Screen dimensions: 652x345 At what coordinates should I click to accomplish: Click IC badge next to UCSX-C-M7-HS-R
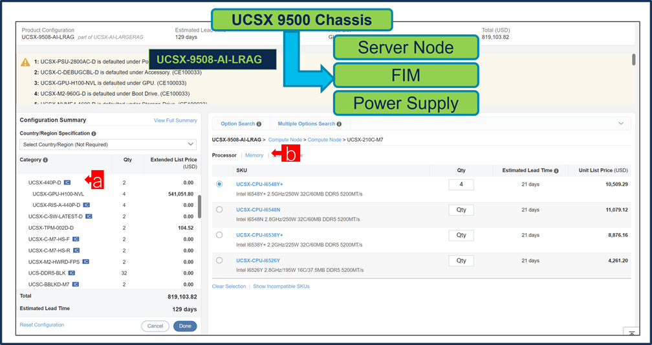click(76, 250)
